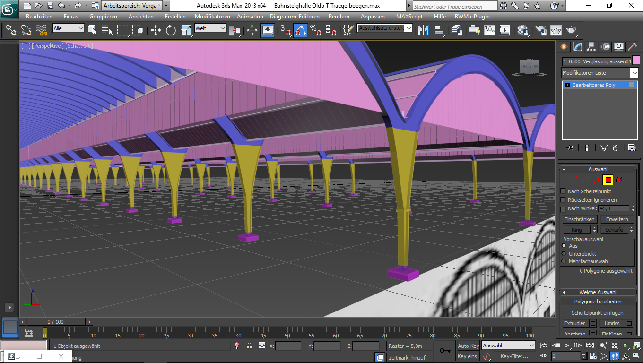Open the Welt coordinate system dropdown
This screenshot has width=643, height=363.
coord(210,28)
